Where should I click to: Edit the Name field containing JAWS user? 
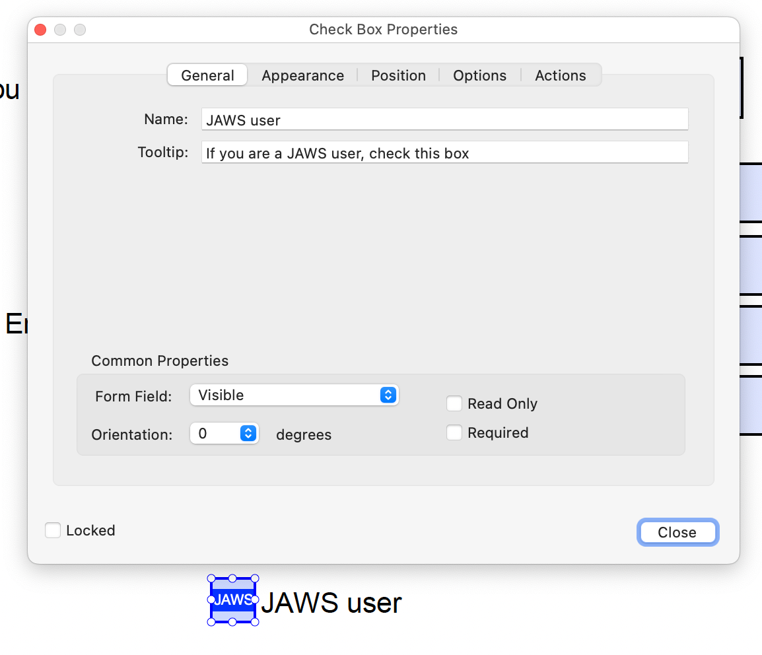(x=444, y=120)
